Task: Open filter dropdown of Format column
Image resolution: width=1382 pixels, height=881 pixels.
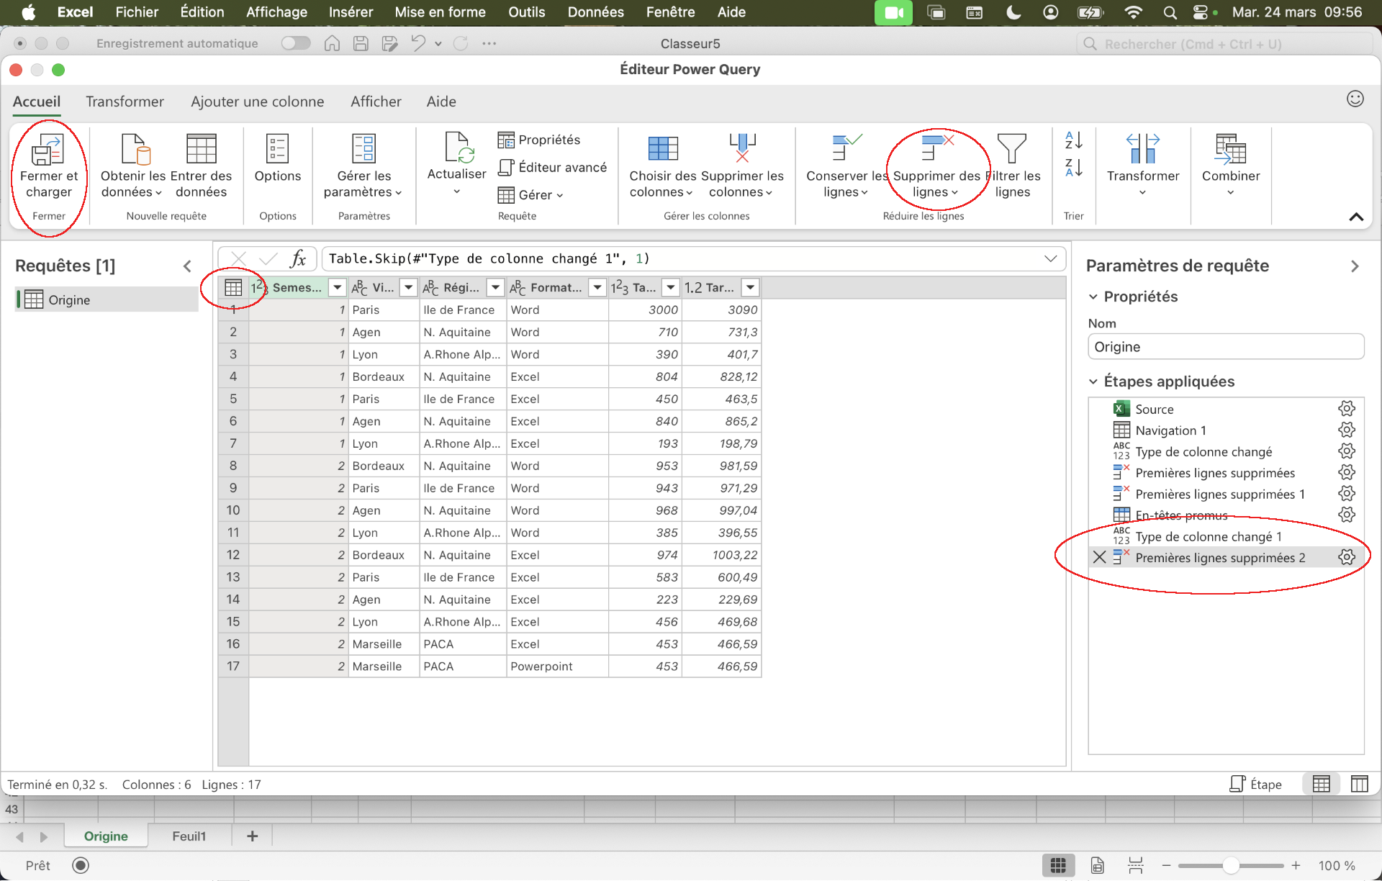Action: pos(597,287)
